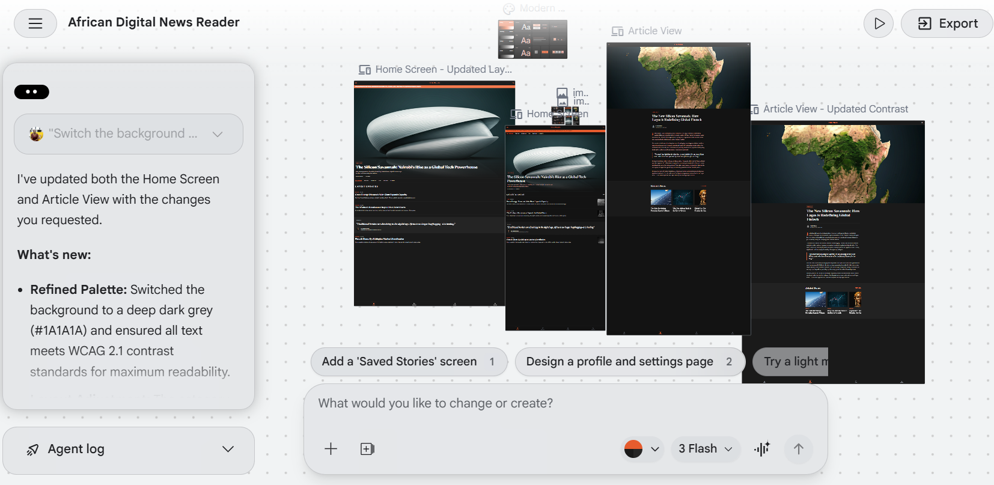The width and height of the screenshot is (994, 485).
Task: Click 'Design a profile and settings page' suggestion
Action: [630, 362]
